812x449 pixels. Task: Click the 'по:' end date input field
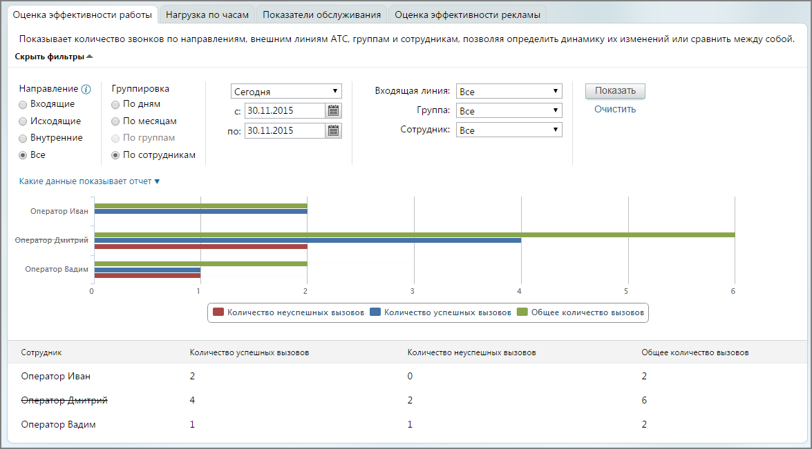pyautogui.click(x=285, y=131)
